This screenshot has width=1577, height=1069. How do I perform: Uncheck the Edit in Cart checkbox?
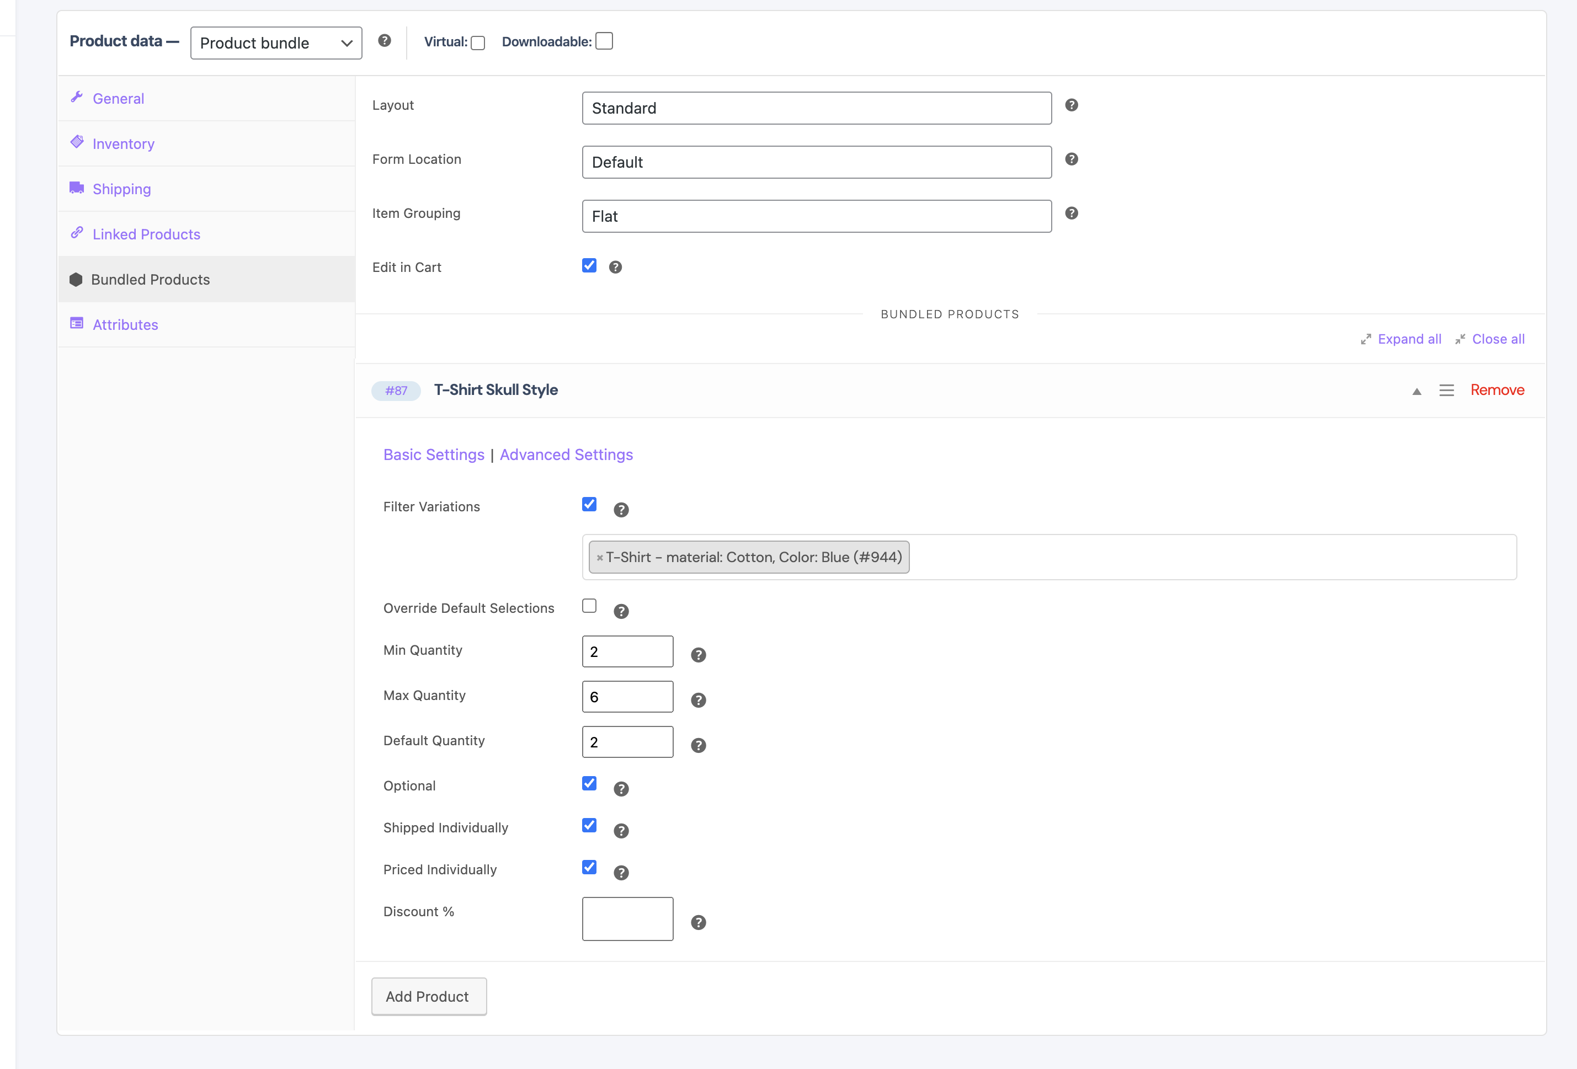tap(589, 265)
